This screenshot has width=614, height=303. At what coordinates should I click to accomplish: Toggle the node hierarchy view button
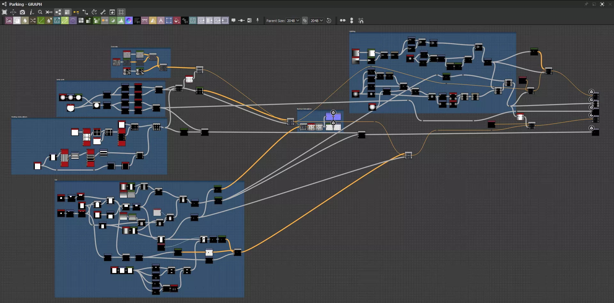[x=58, y=12]
